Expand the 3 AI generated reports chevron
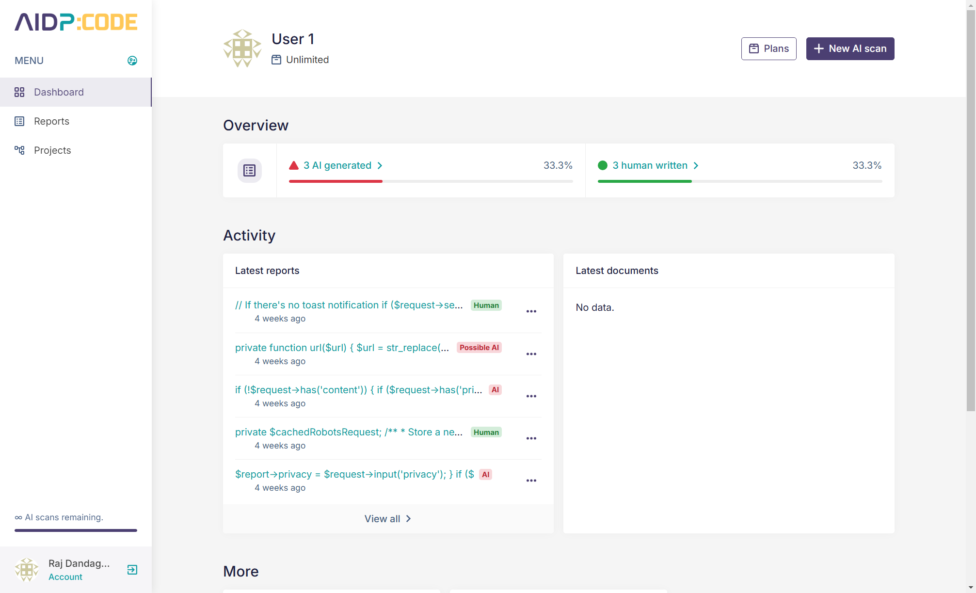 [x=380, y=165]
